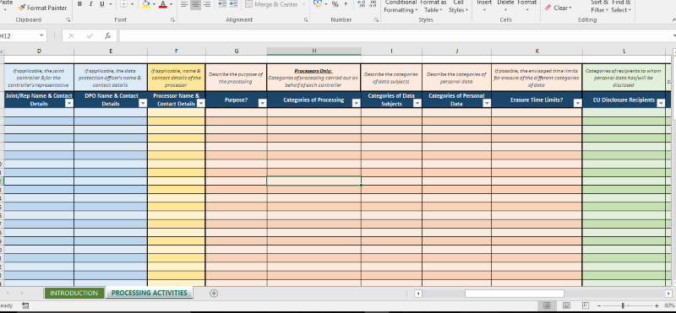676x313 pixels.
Task: Click the Name Box showing H12
Action: tap(18, 36)
